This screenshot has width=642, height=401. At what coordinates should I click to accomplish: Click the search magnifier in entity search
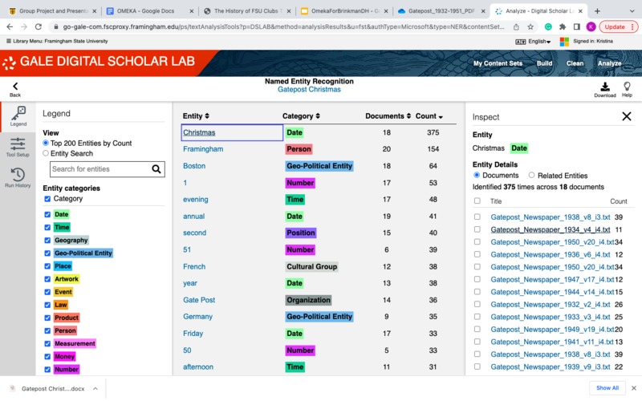(x=156, y=169)
